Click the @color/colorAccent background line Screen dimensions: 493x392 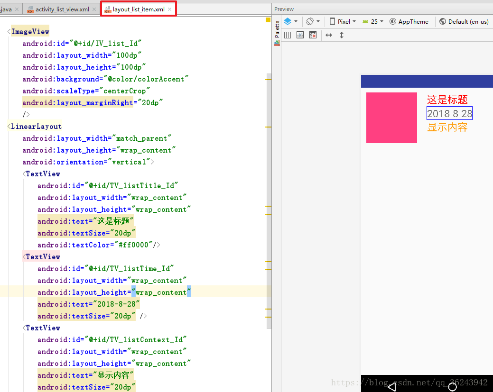105,79
